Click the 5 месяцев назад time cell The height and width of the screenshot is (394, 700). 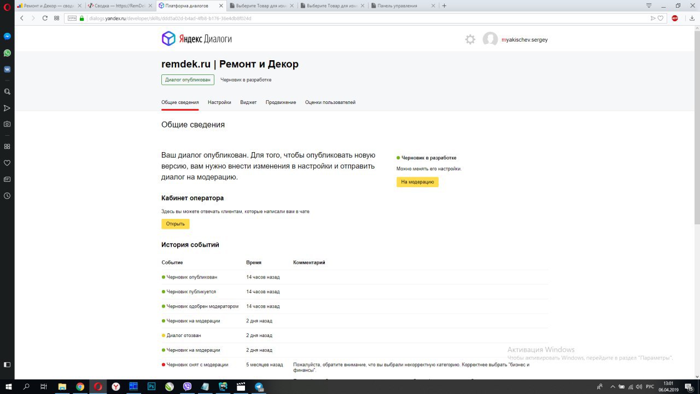[265, 364]
